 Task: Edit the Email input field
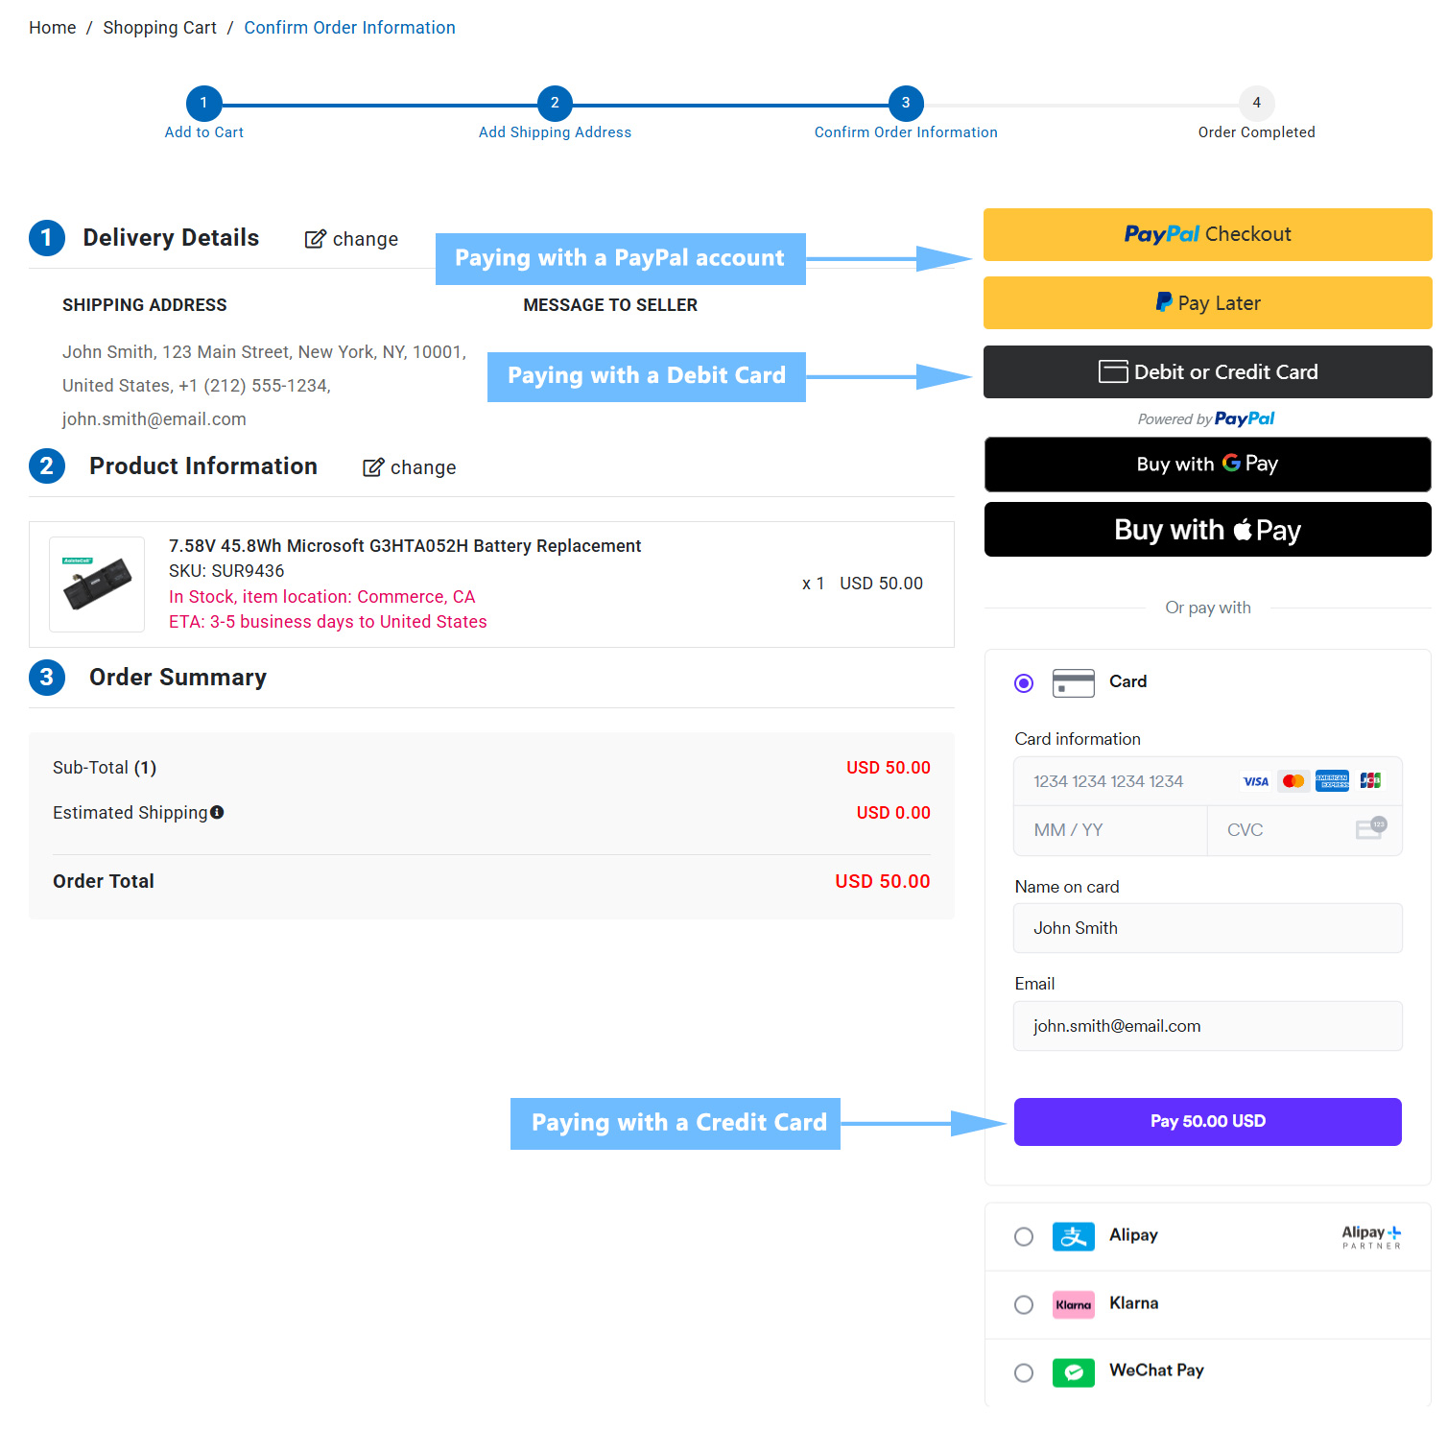1207,1026
